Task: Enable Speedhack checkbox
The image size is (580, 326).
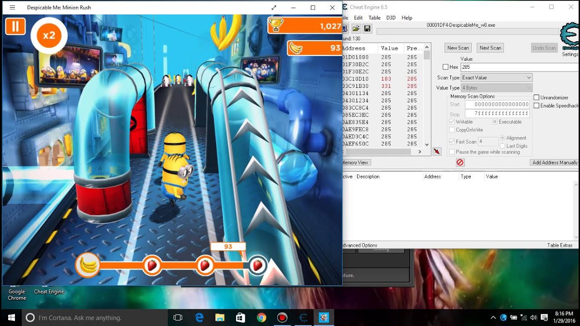Action: click(x=536, y=105)
